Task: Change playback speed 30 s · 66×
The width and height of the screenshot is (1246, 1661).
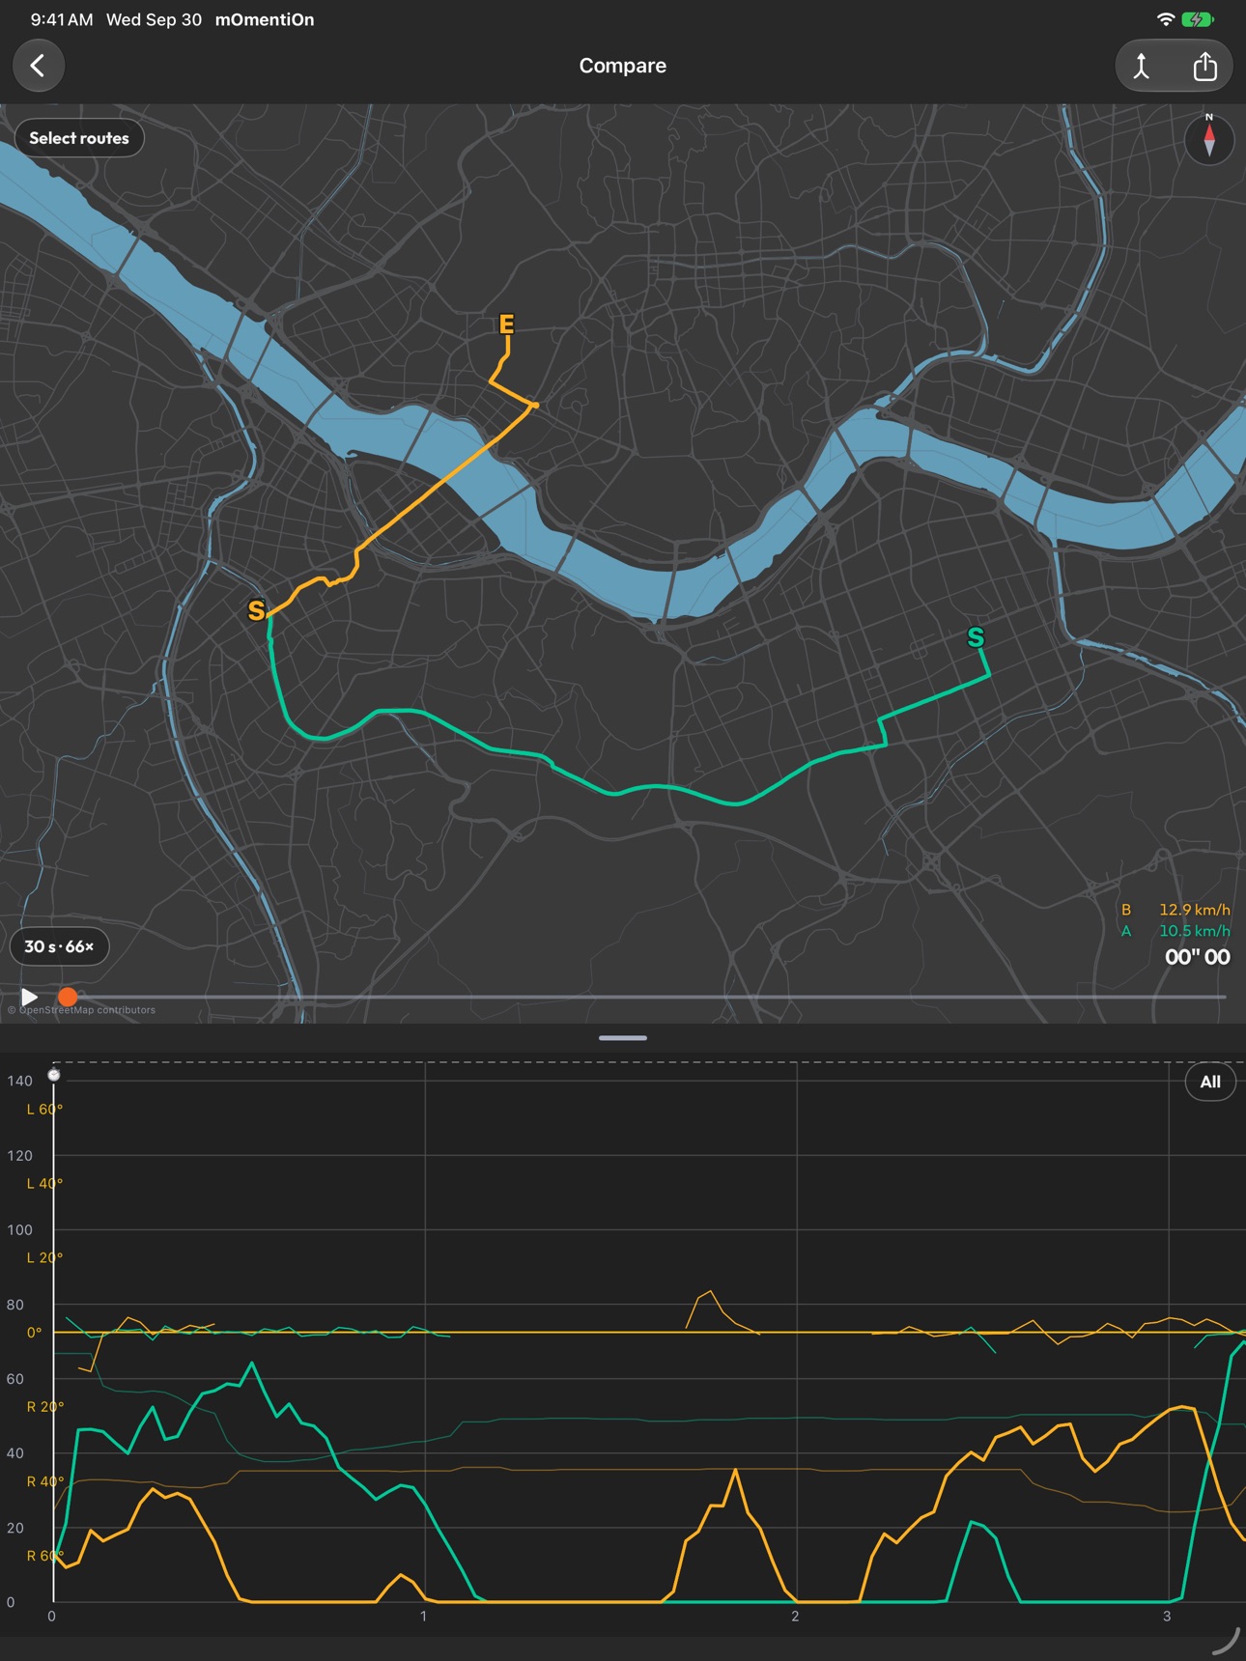Action: [x=59, y=946]
